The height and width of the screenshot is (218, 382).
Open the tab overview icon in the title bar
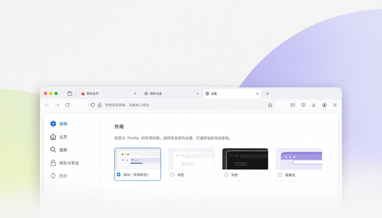70,94
